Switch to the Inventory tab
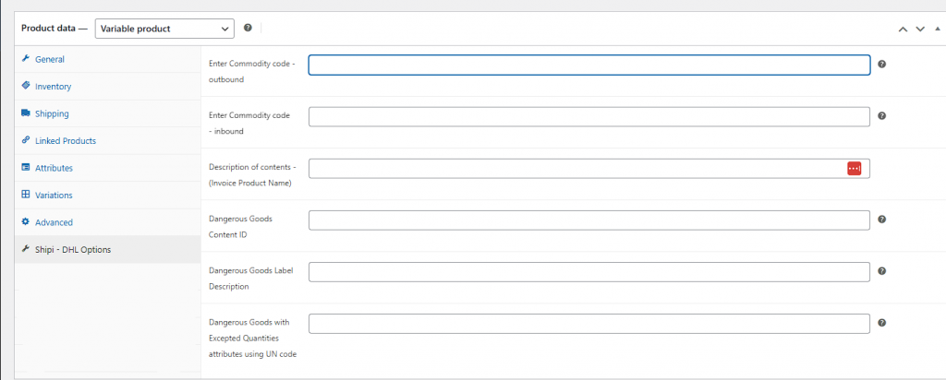 point(53,87)
